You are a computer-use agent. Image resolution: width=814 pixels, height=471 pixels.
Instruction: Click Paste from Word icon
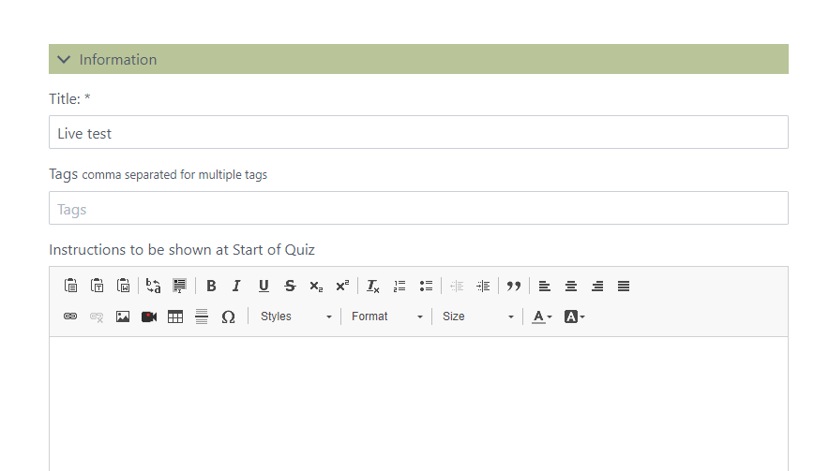[123, 287]
